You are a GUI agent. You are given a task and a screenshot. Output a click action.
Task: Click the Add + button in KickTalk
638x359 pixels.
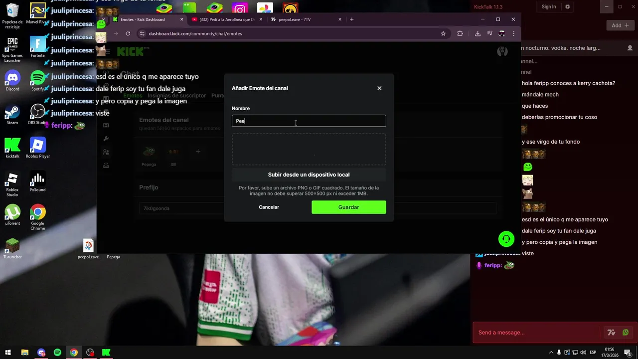pyautogui.click(x=620, y=25)
